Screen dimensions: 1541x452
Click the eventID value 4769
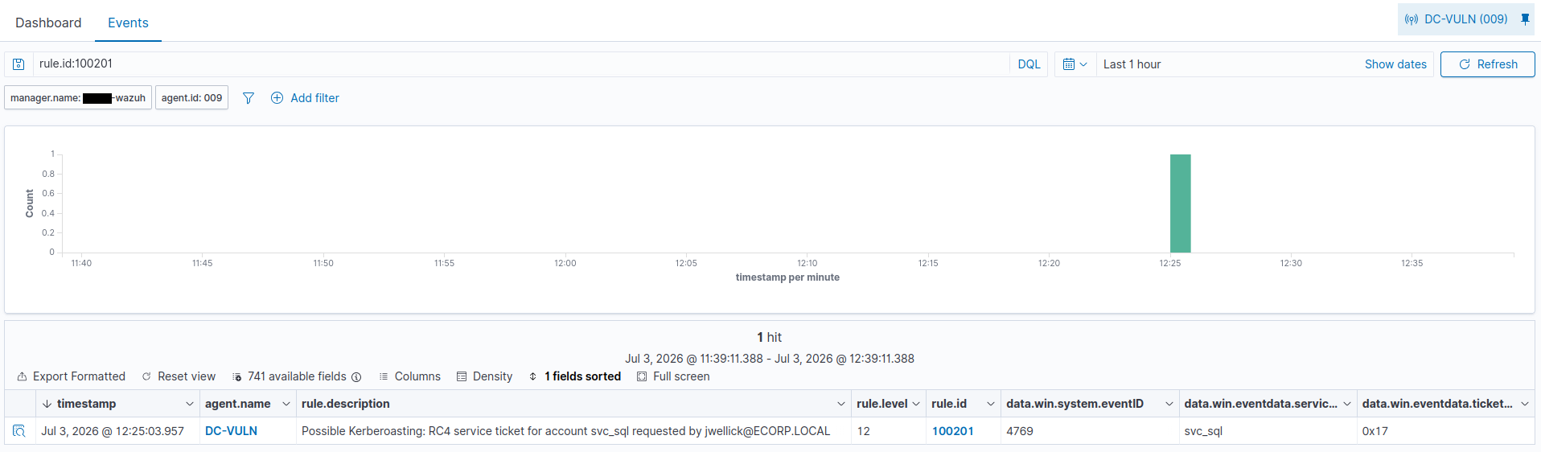pos(1019,431)
